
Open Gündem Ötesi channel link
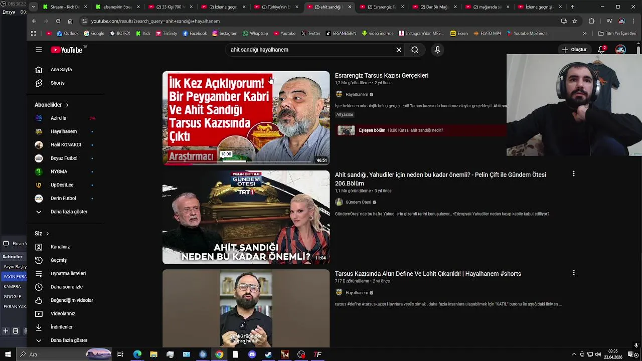coord(358,202)
